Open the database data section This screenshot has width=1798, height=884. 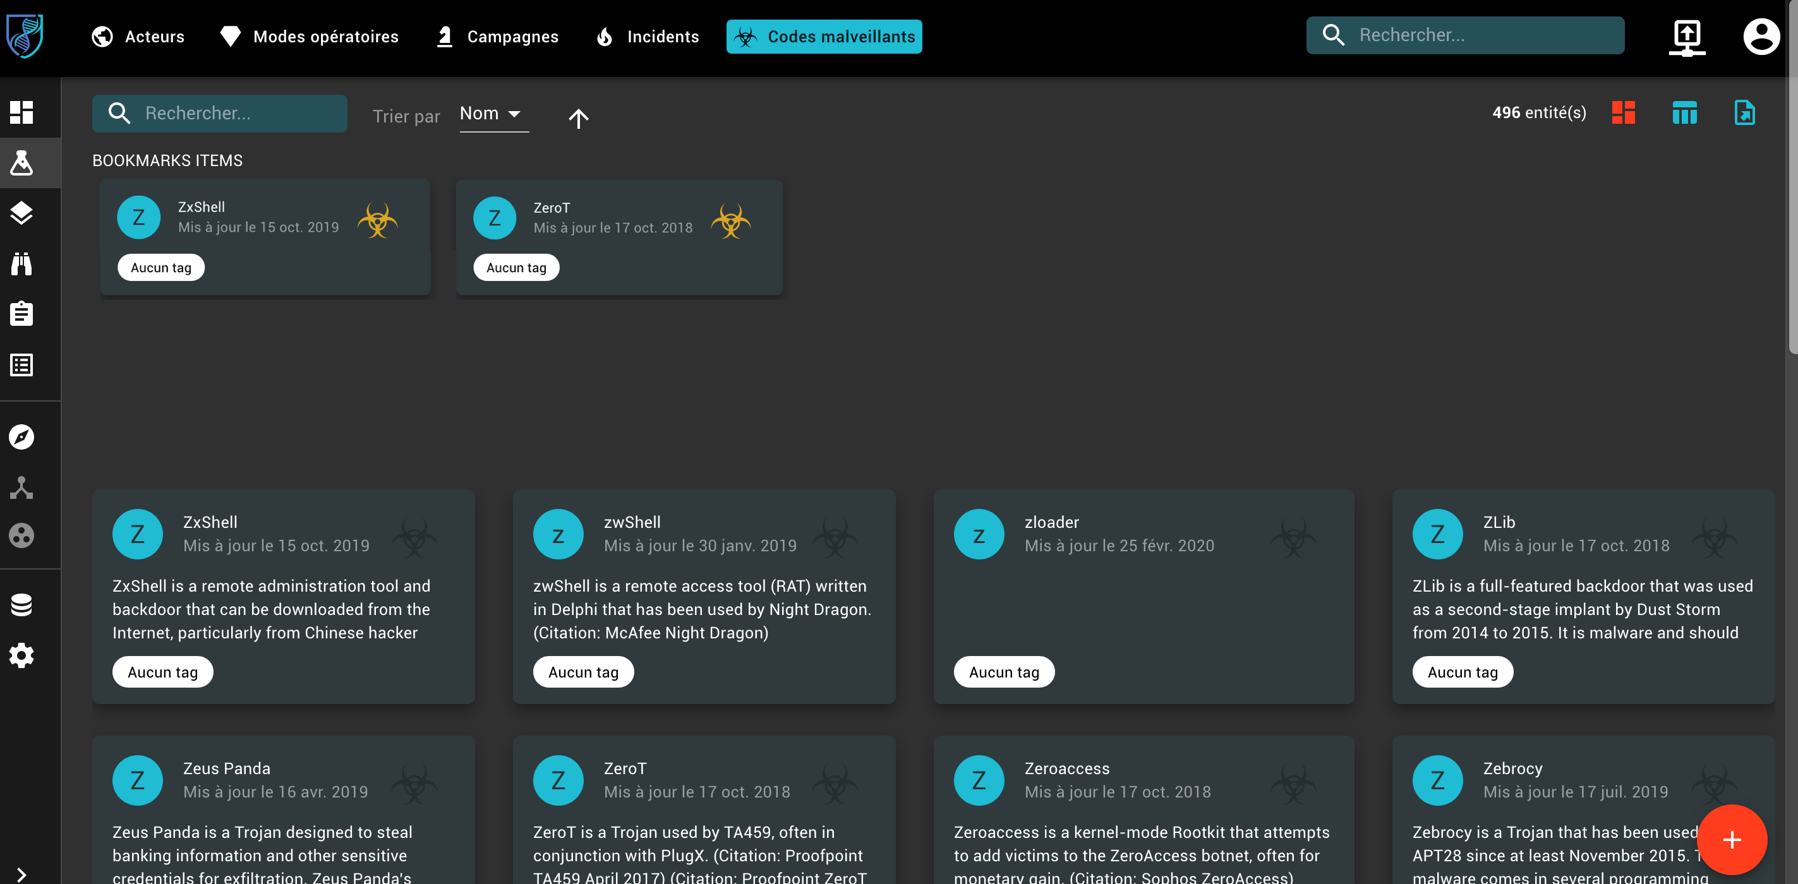[21, 604]
